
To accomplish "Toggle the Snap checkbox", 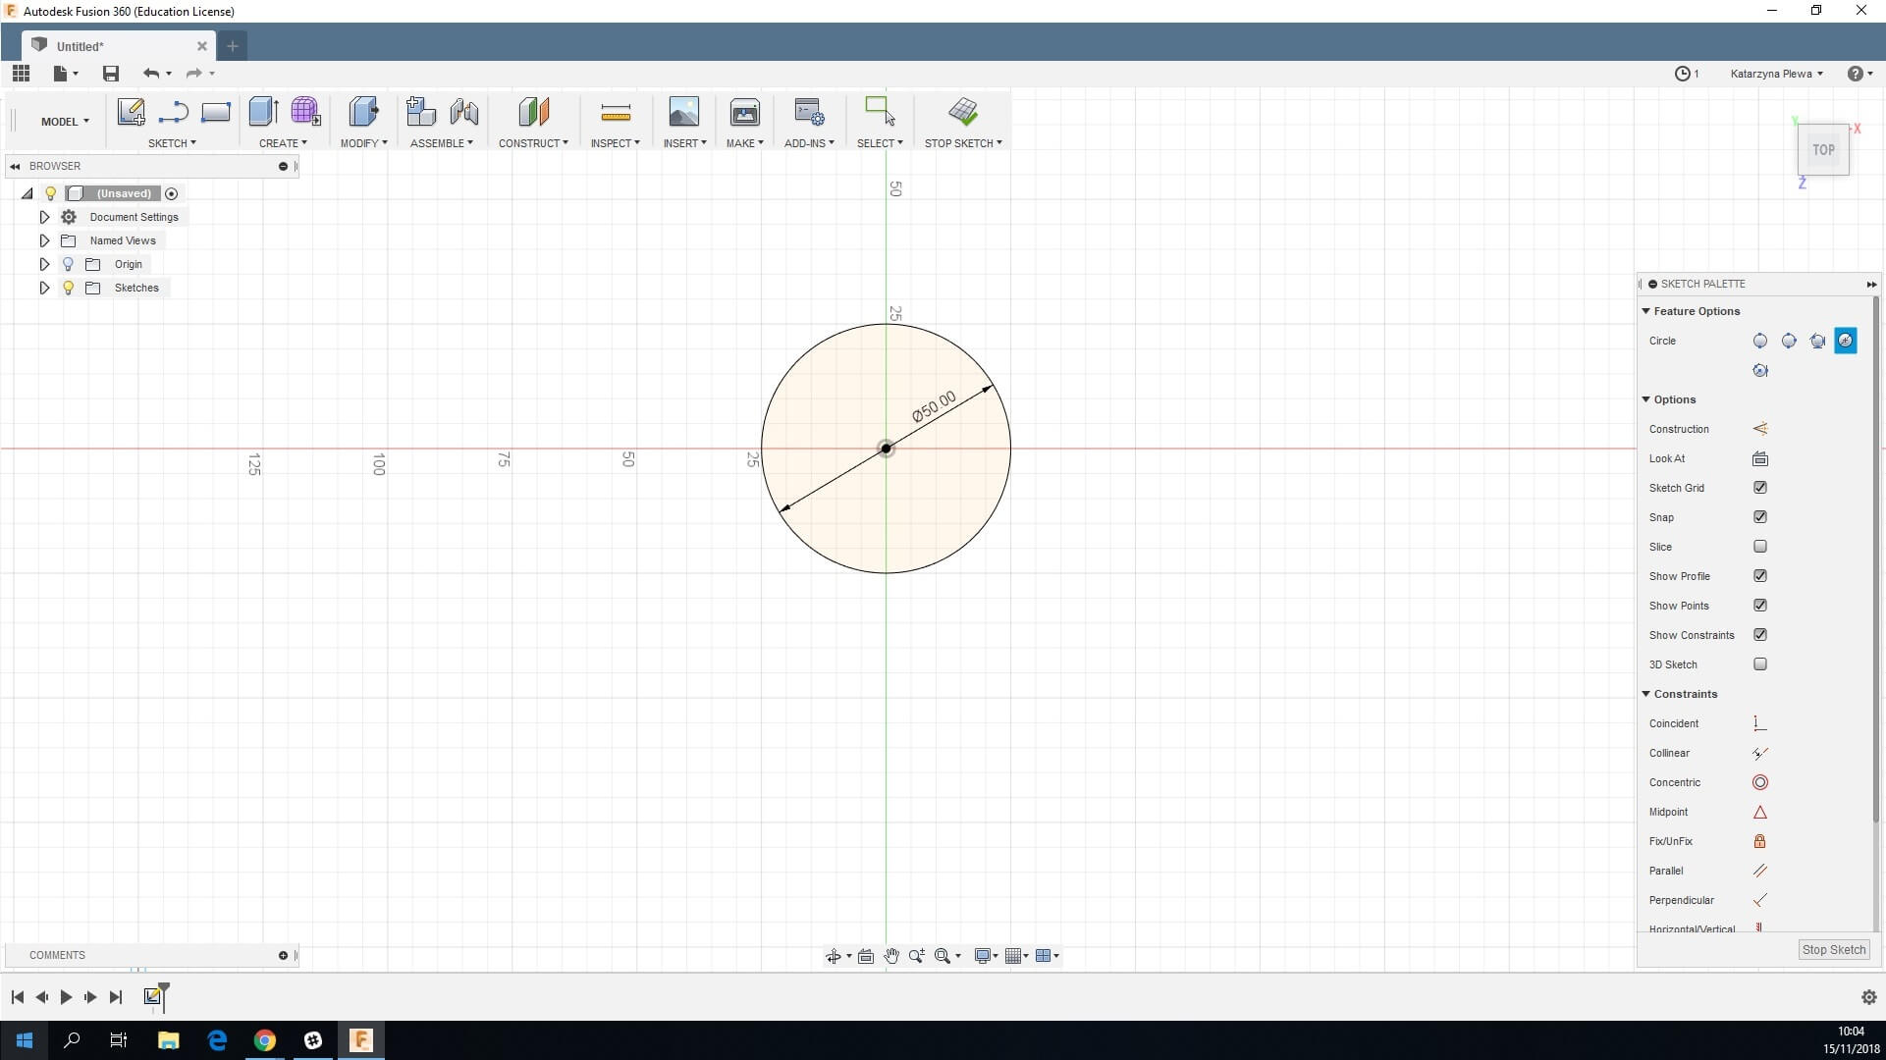I will 1760,517.
